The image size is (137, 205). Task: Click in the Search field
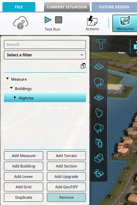pyautogui.click(x=45, y=44)
